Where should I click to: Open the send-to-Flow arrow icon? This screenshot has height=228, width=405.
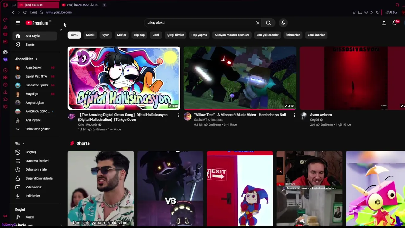pyautogui.click(x=372, y=12)
